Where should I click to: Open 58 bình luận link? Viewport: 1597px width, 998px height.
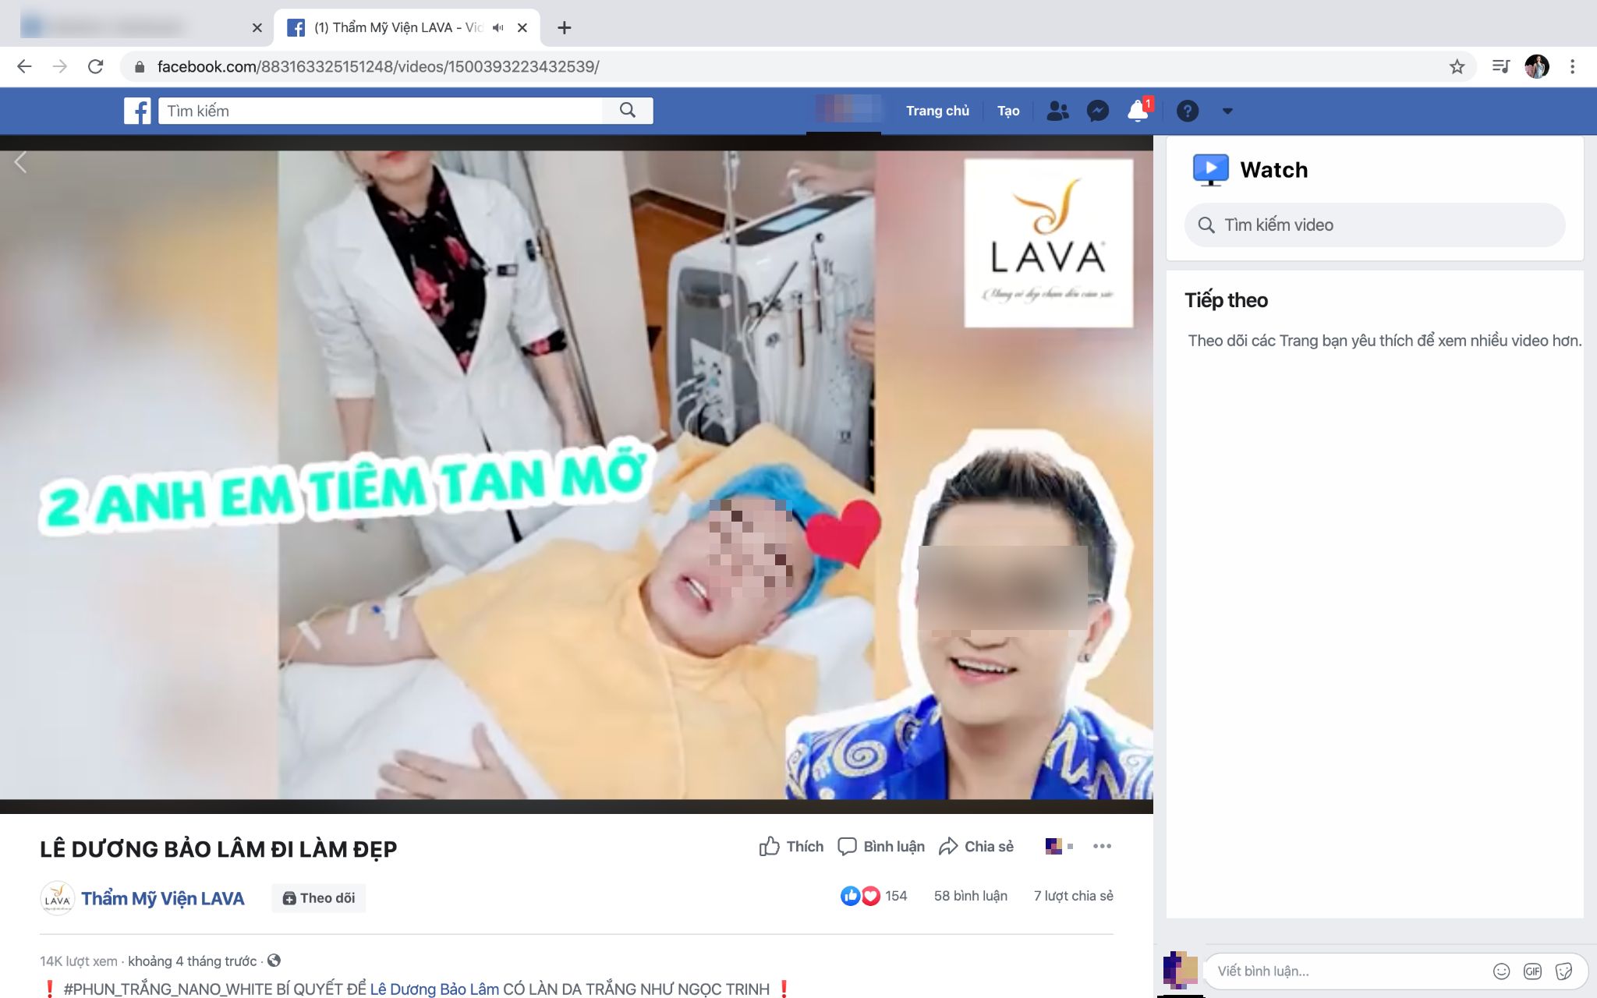pyautogui.click(x=970, y=896)
